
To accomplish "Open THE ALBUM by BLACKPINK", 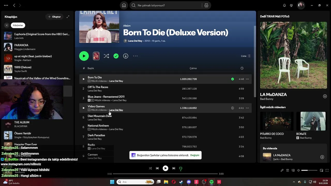I will tap(37, 124).
